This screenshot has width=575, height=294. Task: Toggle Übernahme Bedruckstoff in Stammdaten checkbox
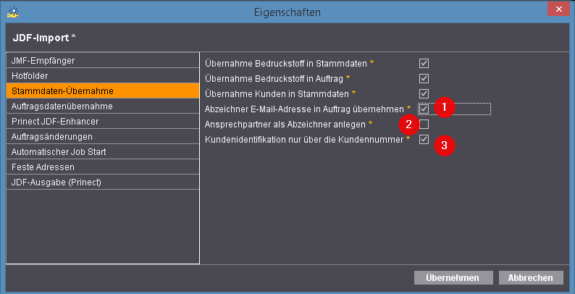424,64
